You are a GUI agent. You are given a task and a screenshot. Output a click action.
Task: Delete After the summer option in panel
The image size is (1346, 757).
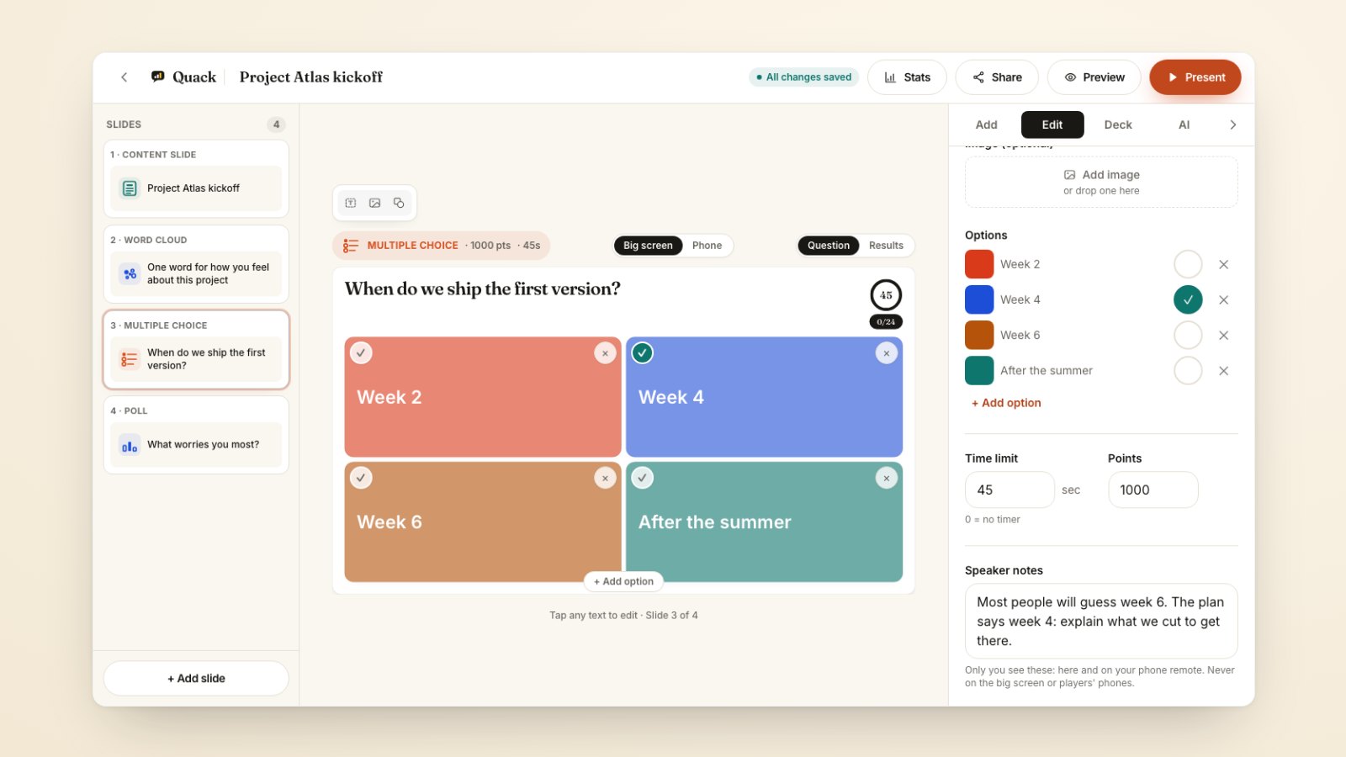click(1224, 370)
